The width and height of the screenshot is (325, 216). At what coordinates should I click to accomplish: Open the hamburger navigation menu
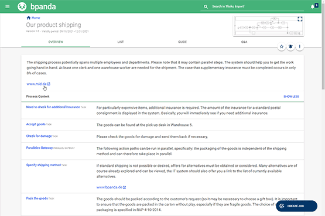click(x=8, y=6)
